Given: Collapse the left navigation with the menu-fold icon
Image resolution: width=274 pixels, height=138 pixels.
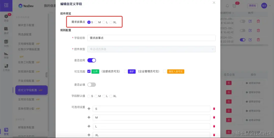Looking at the screenshot, I should [x=6, y=5].
